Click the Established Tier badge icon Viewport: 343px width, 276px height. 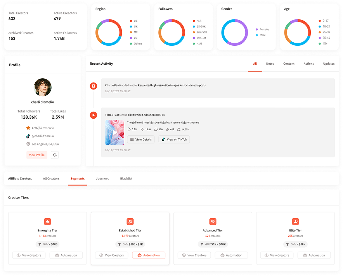point(130,222)
